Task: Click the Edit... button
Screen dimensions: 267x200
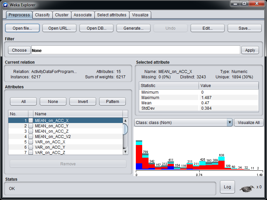Action: click(208, 28)
